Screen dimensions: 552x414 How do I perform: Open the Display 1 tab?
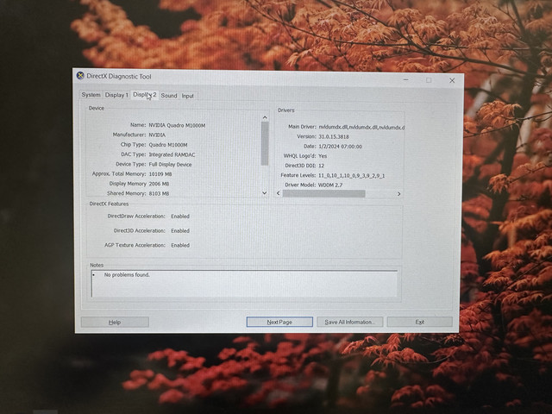116,95
